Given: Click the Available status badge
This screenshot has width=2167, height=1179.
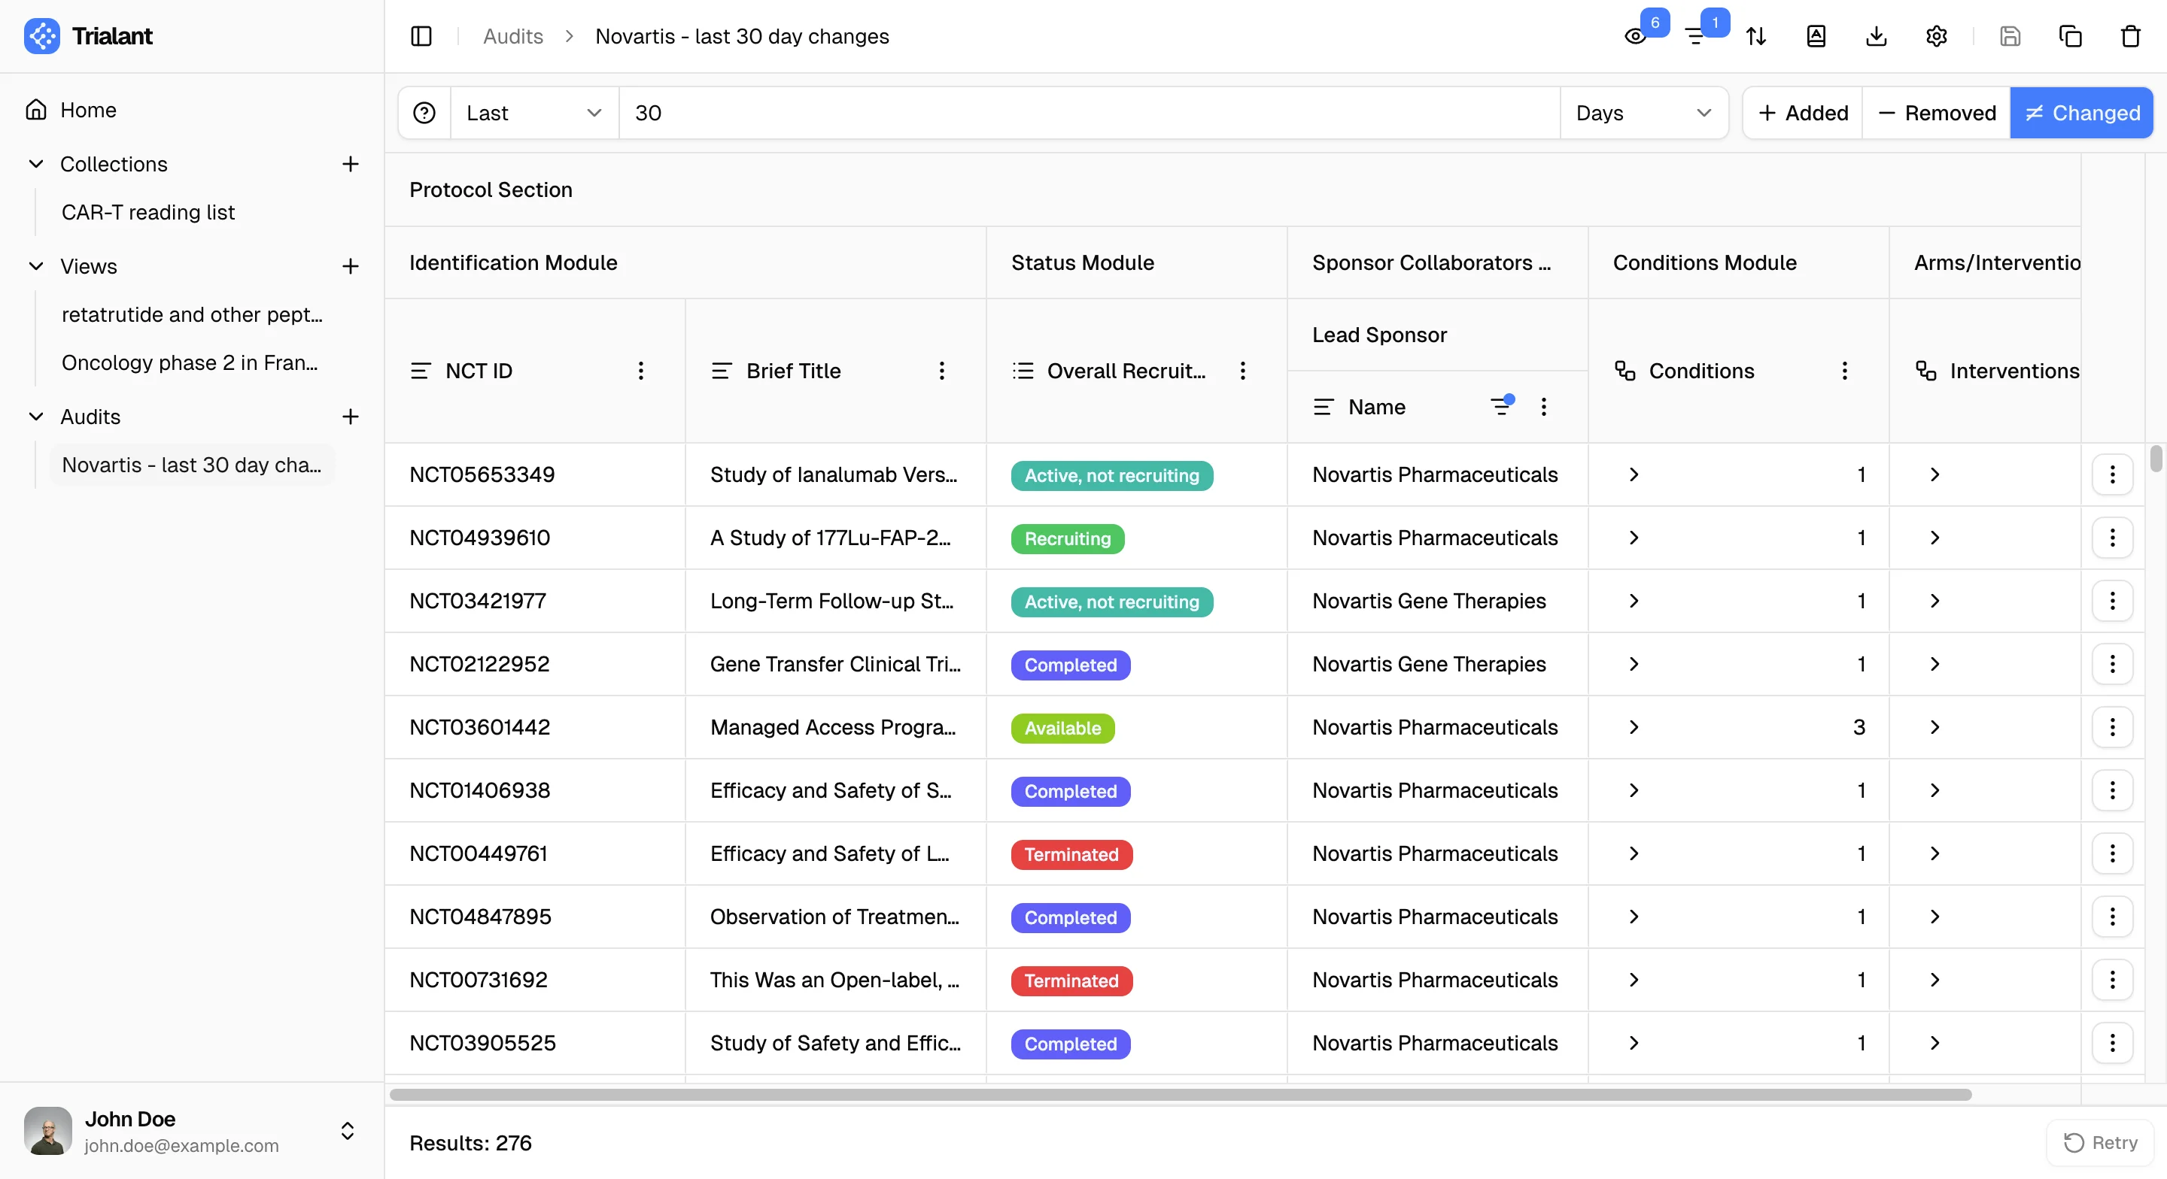Looking at the screenshot, I should (x=1062, y=729).
